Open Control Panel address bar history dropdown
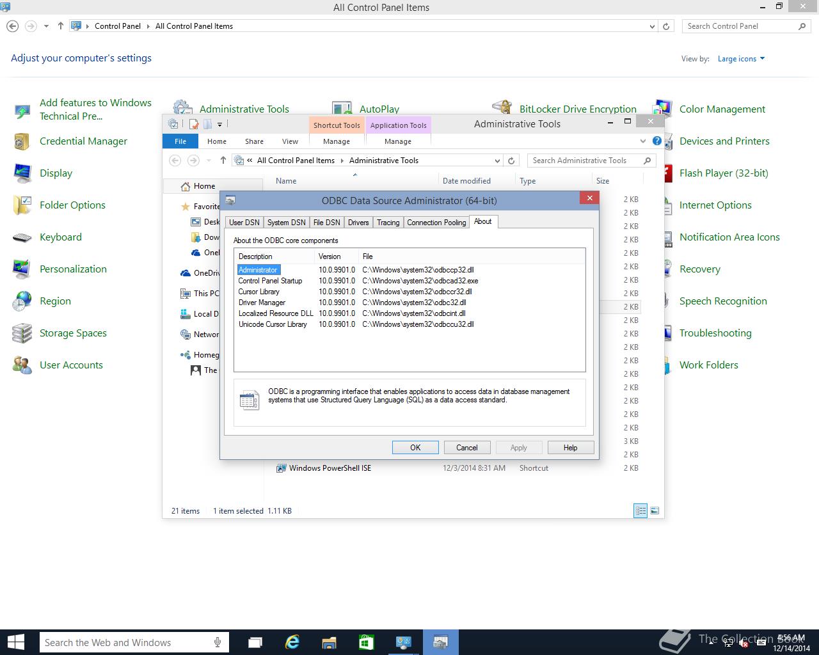 pyautogui.click(x=652, y=26)
